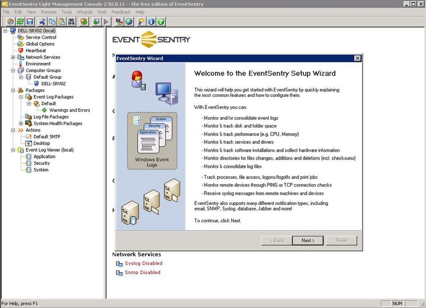Click the Copy toolbar icon
Viewport: 426px width, 308px height.
click(x=52, y=21)
